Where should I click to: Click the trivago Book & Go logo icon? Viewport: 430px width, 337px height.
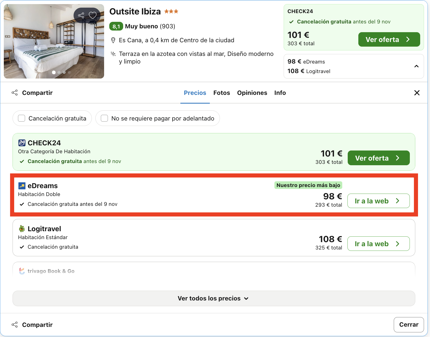22,271
